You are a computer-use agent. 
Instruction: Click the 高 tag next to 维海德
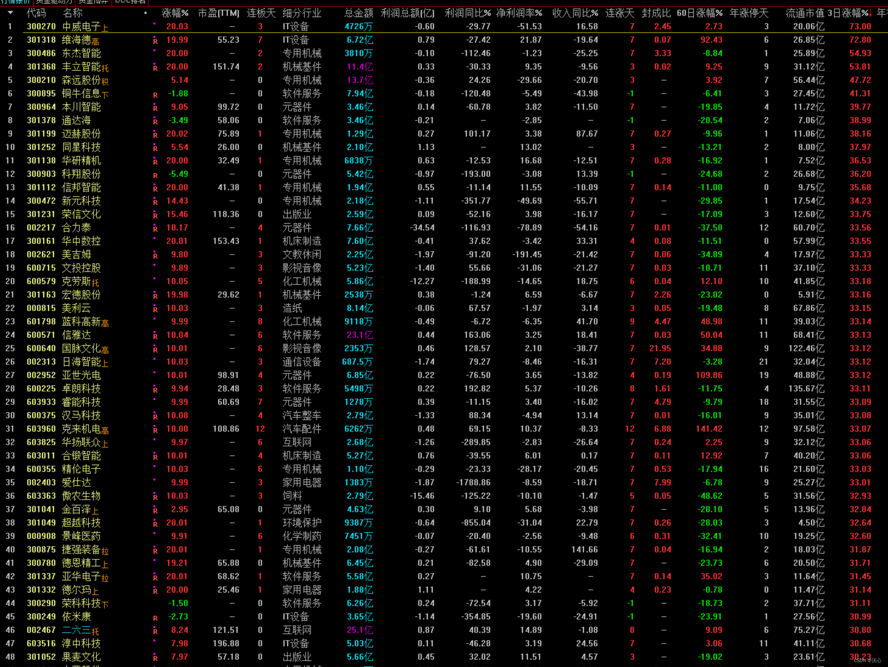[96, 42]
